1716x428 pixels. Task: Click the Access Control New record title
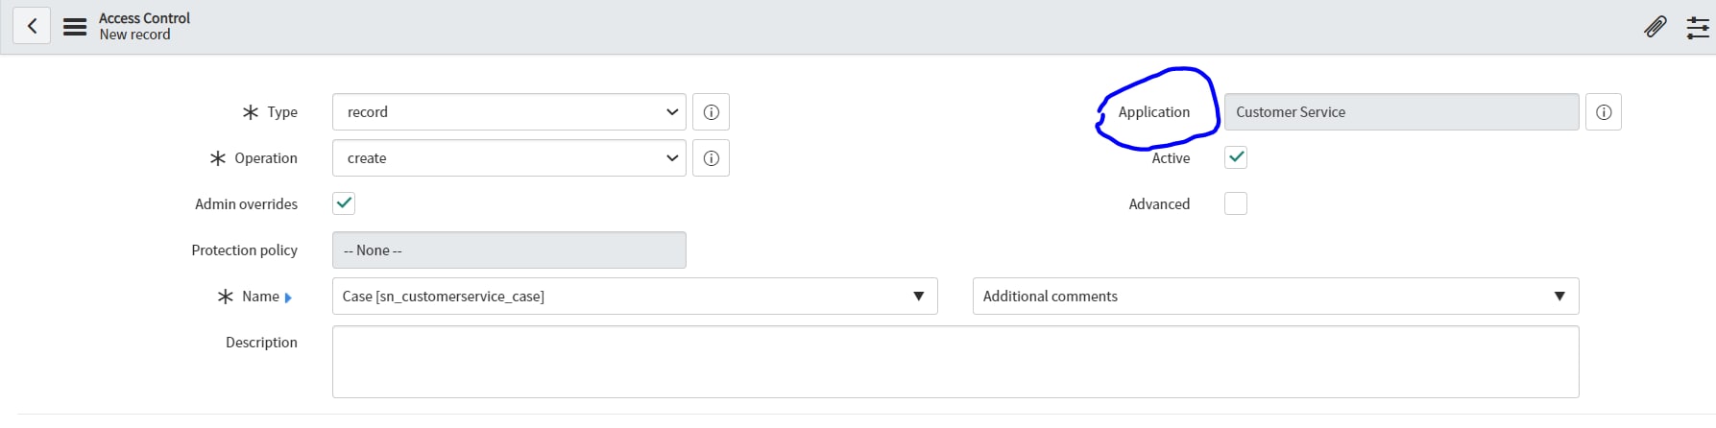coord(145,26)
